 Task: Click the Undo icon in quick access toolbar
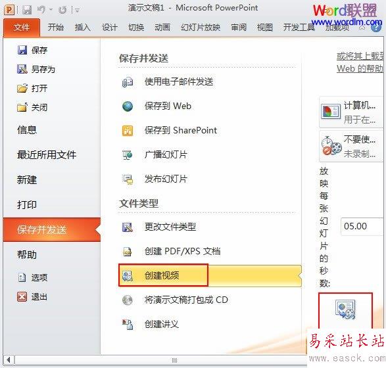41,10
